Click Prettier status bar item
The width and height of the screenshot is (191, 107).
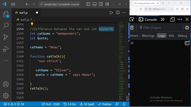point(105,104)
